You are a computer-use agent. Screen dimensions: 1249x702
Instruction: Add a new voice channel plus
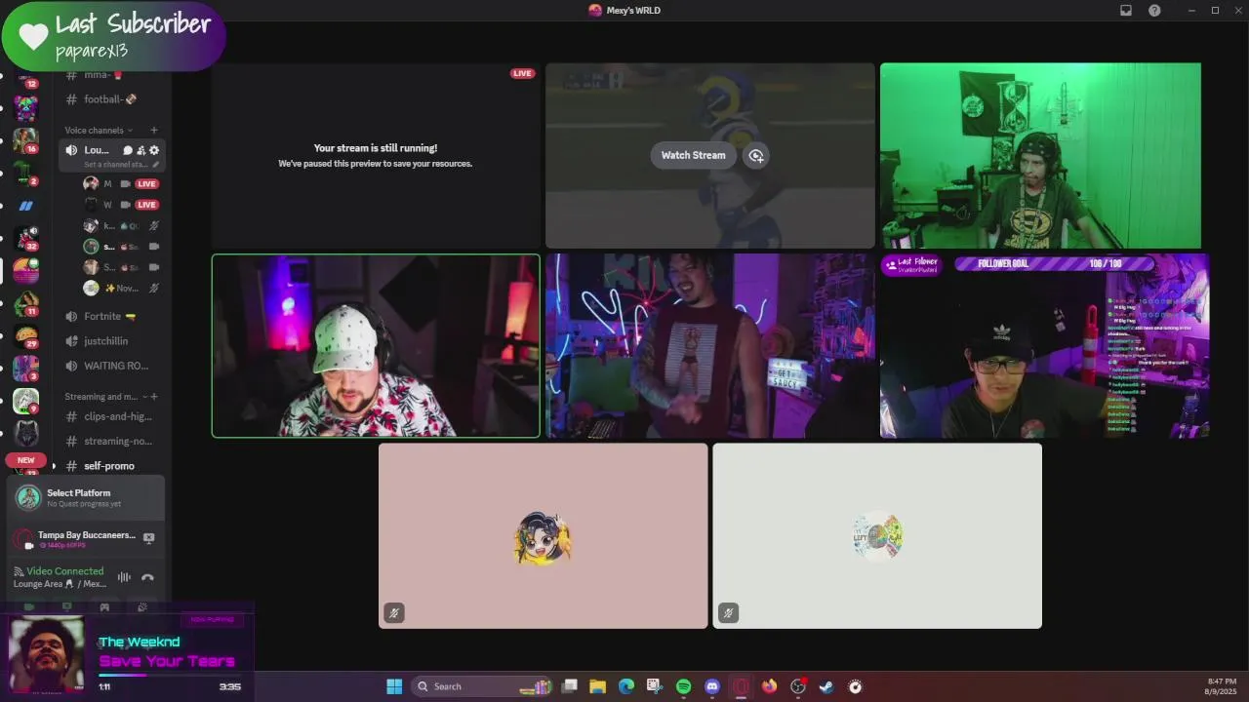coord(153,130)
